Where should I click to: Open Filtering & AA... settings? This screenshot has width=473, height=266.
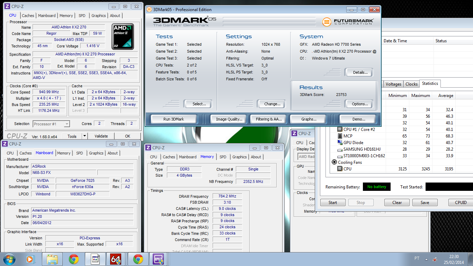(269, 119)
